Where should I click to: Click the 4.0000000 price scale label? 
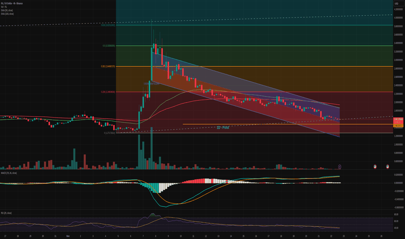pos(398,18)
